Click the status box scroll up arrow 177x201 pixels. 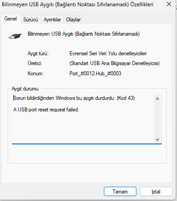tap(157, 98)
